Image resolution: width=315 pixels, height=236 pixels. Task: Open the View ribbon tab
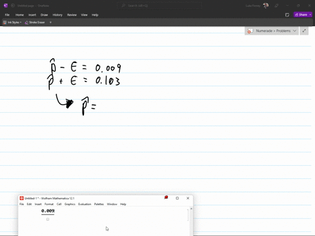click(x=84, y=15)
